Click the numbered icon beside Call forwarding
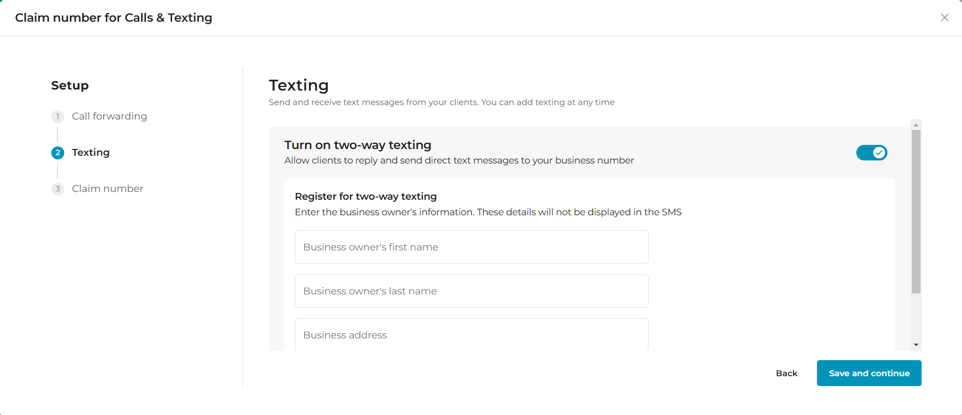This screenshot has width=962, height=415. tap(58, 116)
